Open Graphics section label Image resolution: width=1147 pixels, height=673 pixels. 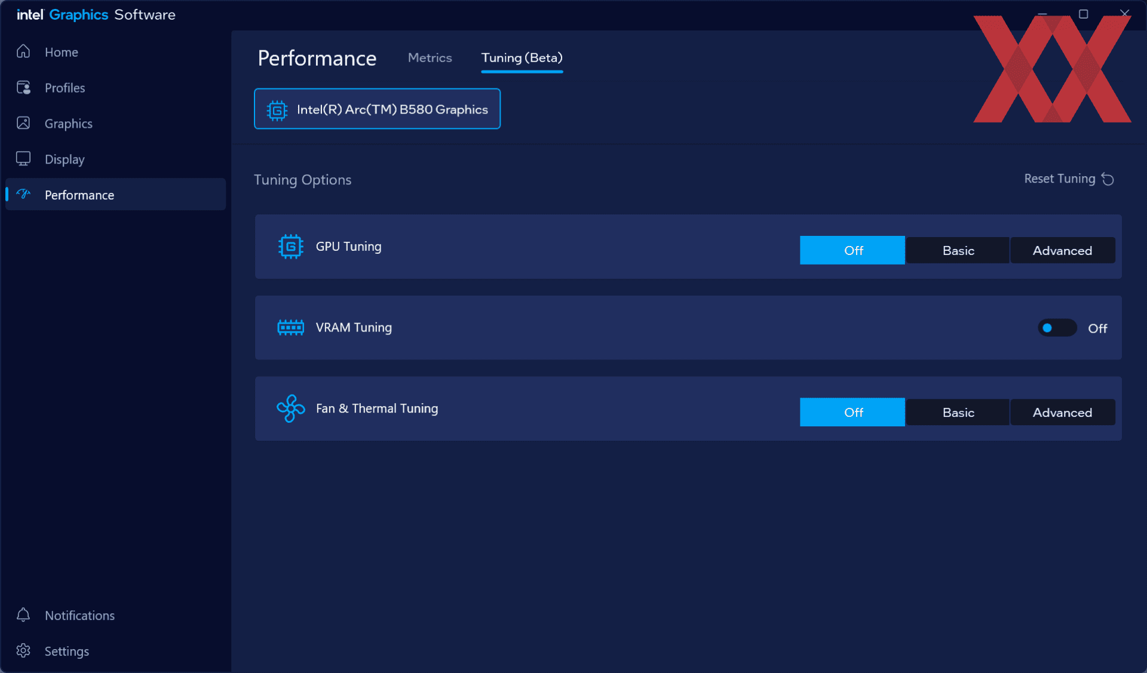click(69, 124)
